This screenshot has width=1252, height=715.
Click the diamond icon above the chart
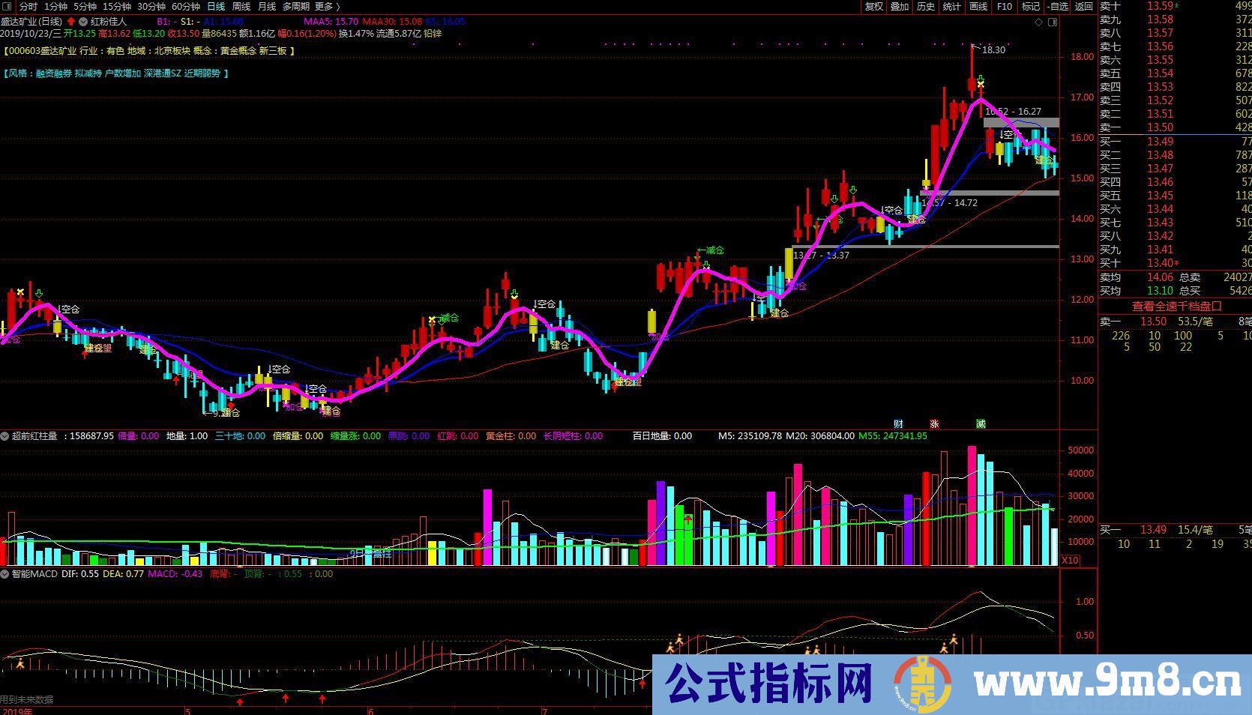tap(1038, 22)
